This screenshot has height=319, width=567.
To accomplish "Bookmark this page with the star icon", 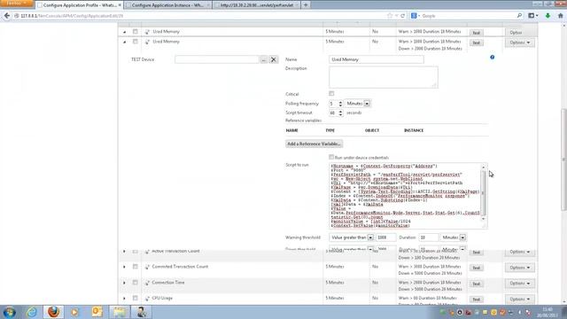I will pyautogui.click(x=390, y=16).
